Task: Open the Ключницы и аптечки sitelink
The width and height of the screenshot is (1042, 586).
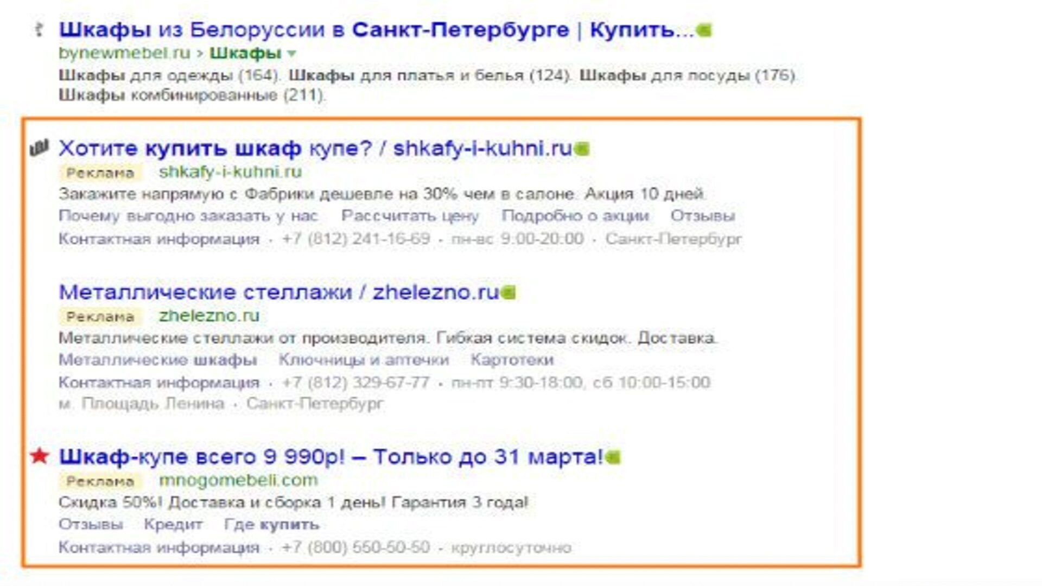Action: coord(364,360)
